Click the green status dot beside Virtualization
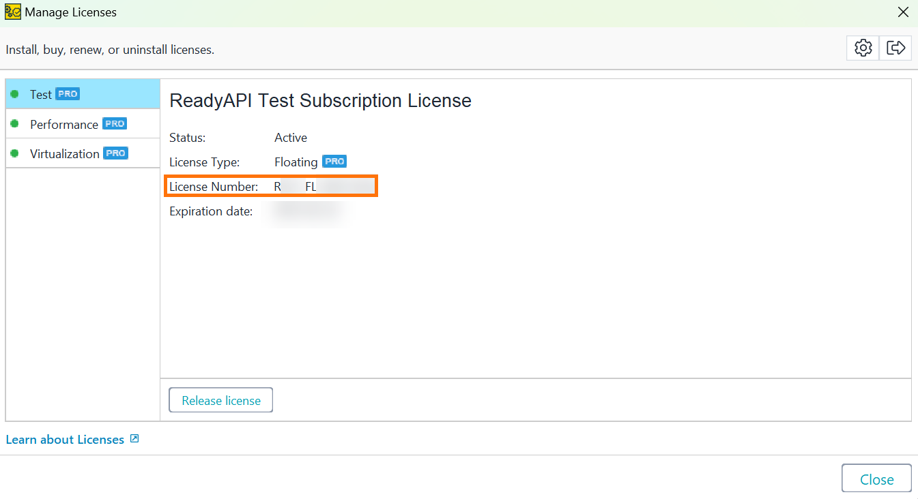This screenshot has height=499, width=918. 15,153
